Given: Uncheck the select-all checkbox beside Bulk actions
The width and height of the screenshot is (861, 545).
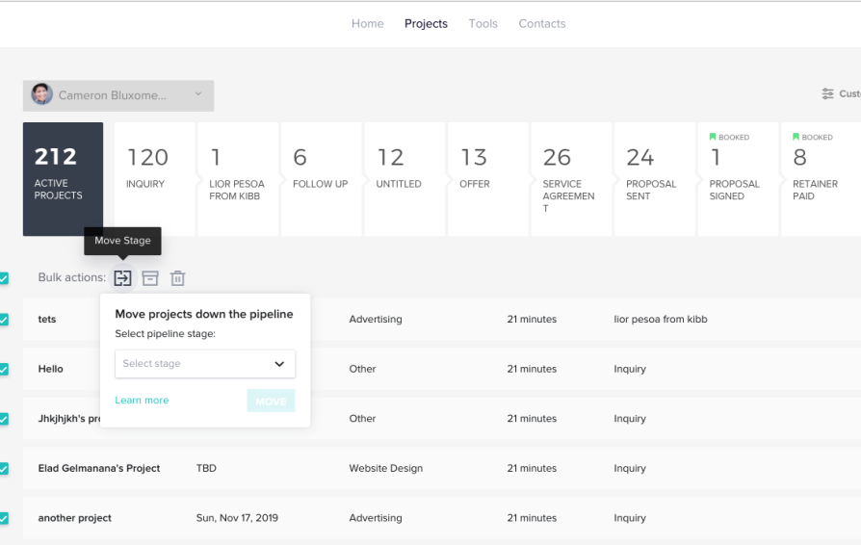Looking at the screenshot, I should (4, 278).
